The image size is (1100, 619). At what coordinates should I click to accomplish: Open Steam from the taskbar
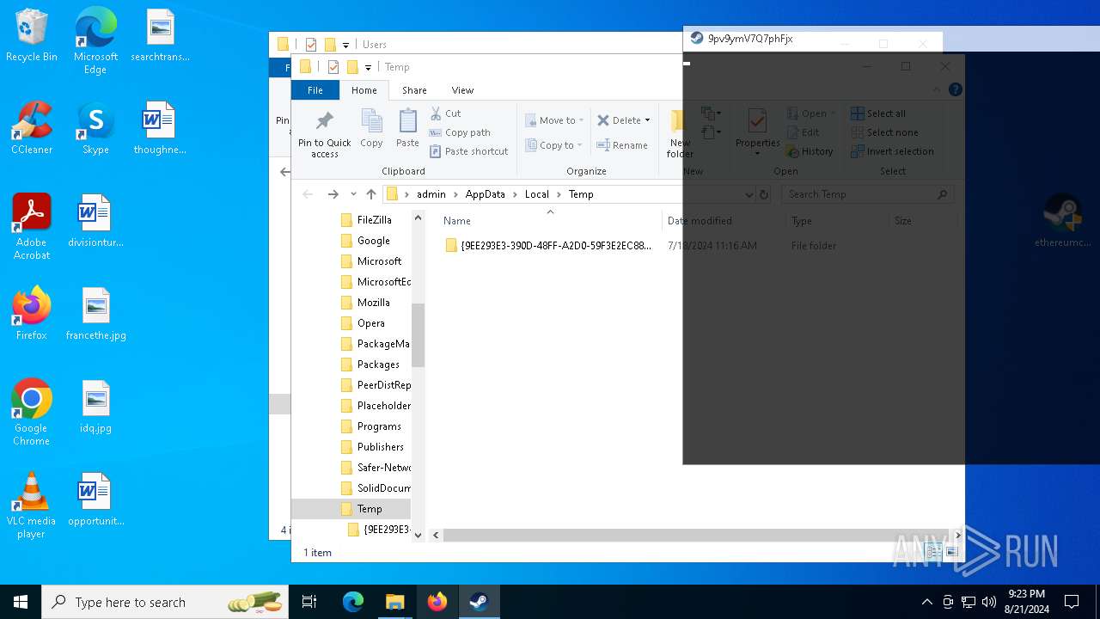pos(479,602)
